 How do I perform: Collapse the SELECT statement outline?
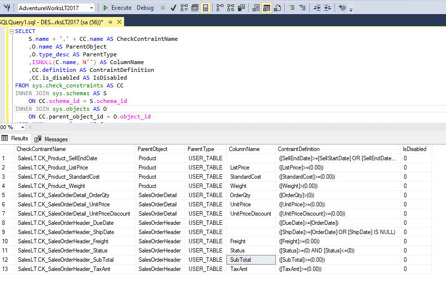point(11,31)
